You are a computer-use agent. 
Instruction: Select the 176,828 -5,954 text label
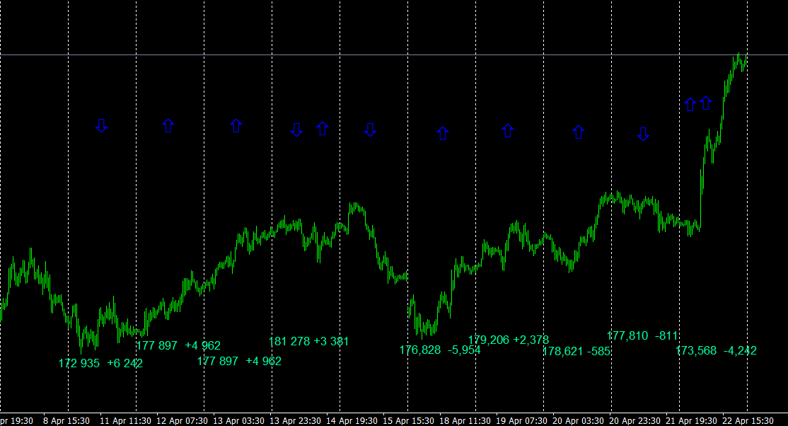[x=440, y=350]
